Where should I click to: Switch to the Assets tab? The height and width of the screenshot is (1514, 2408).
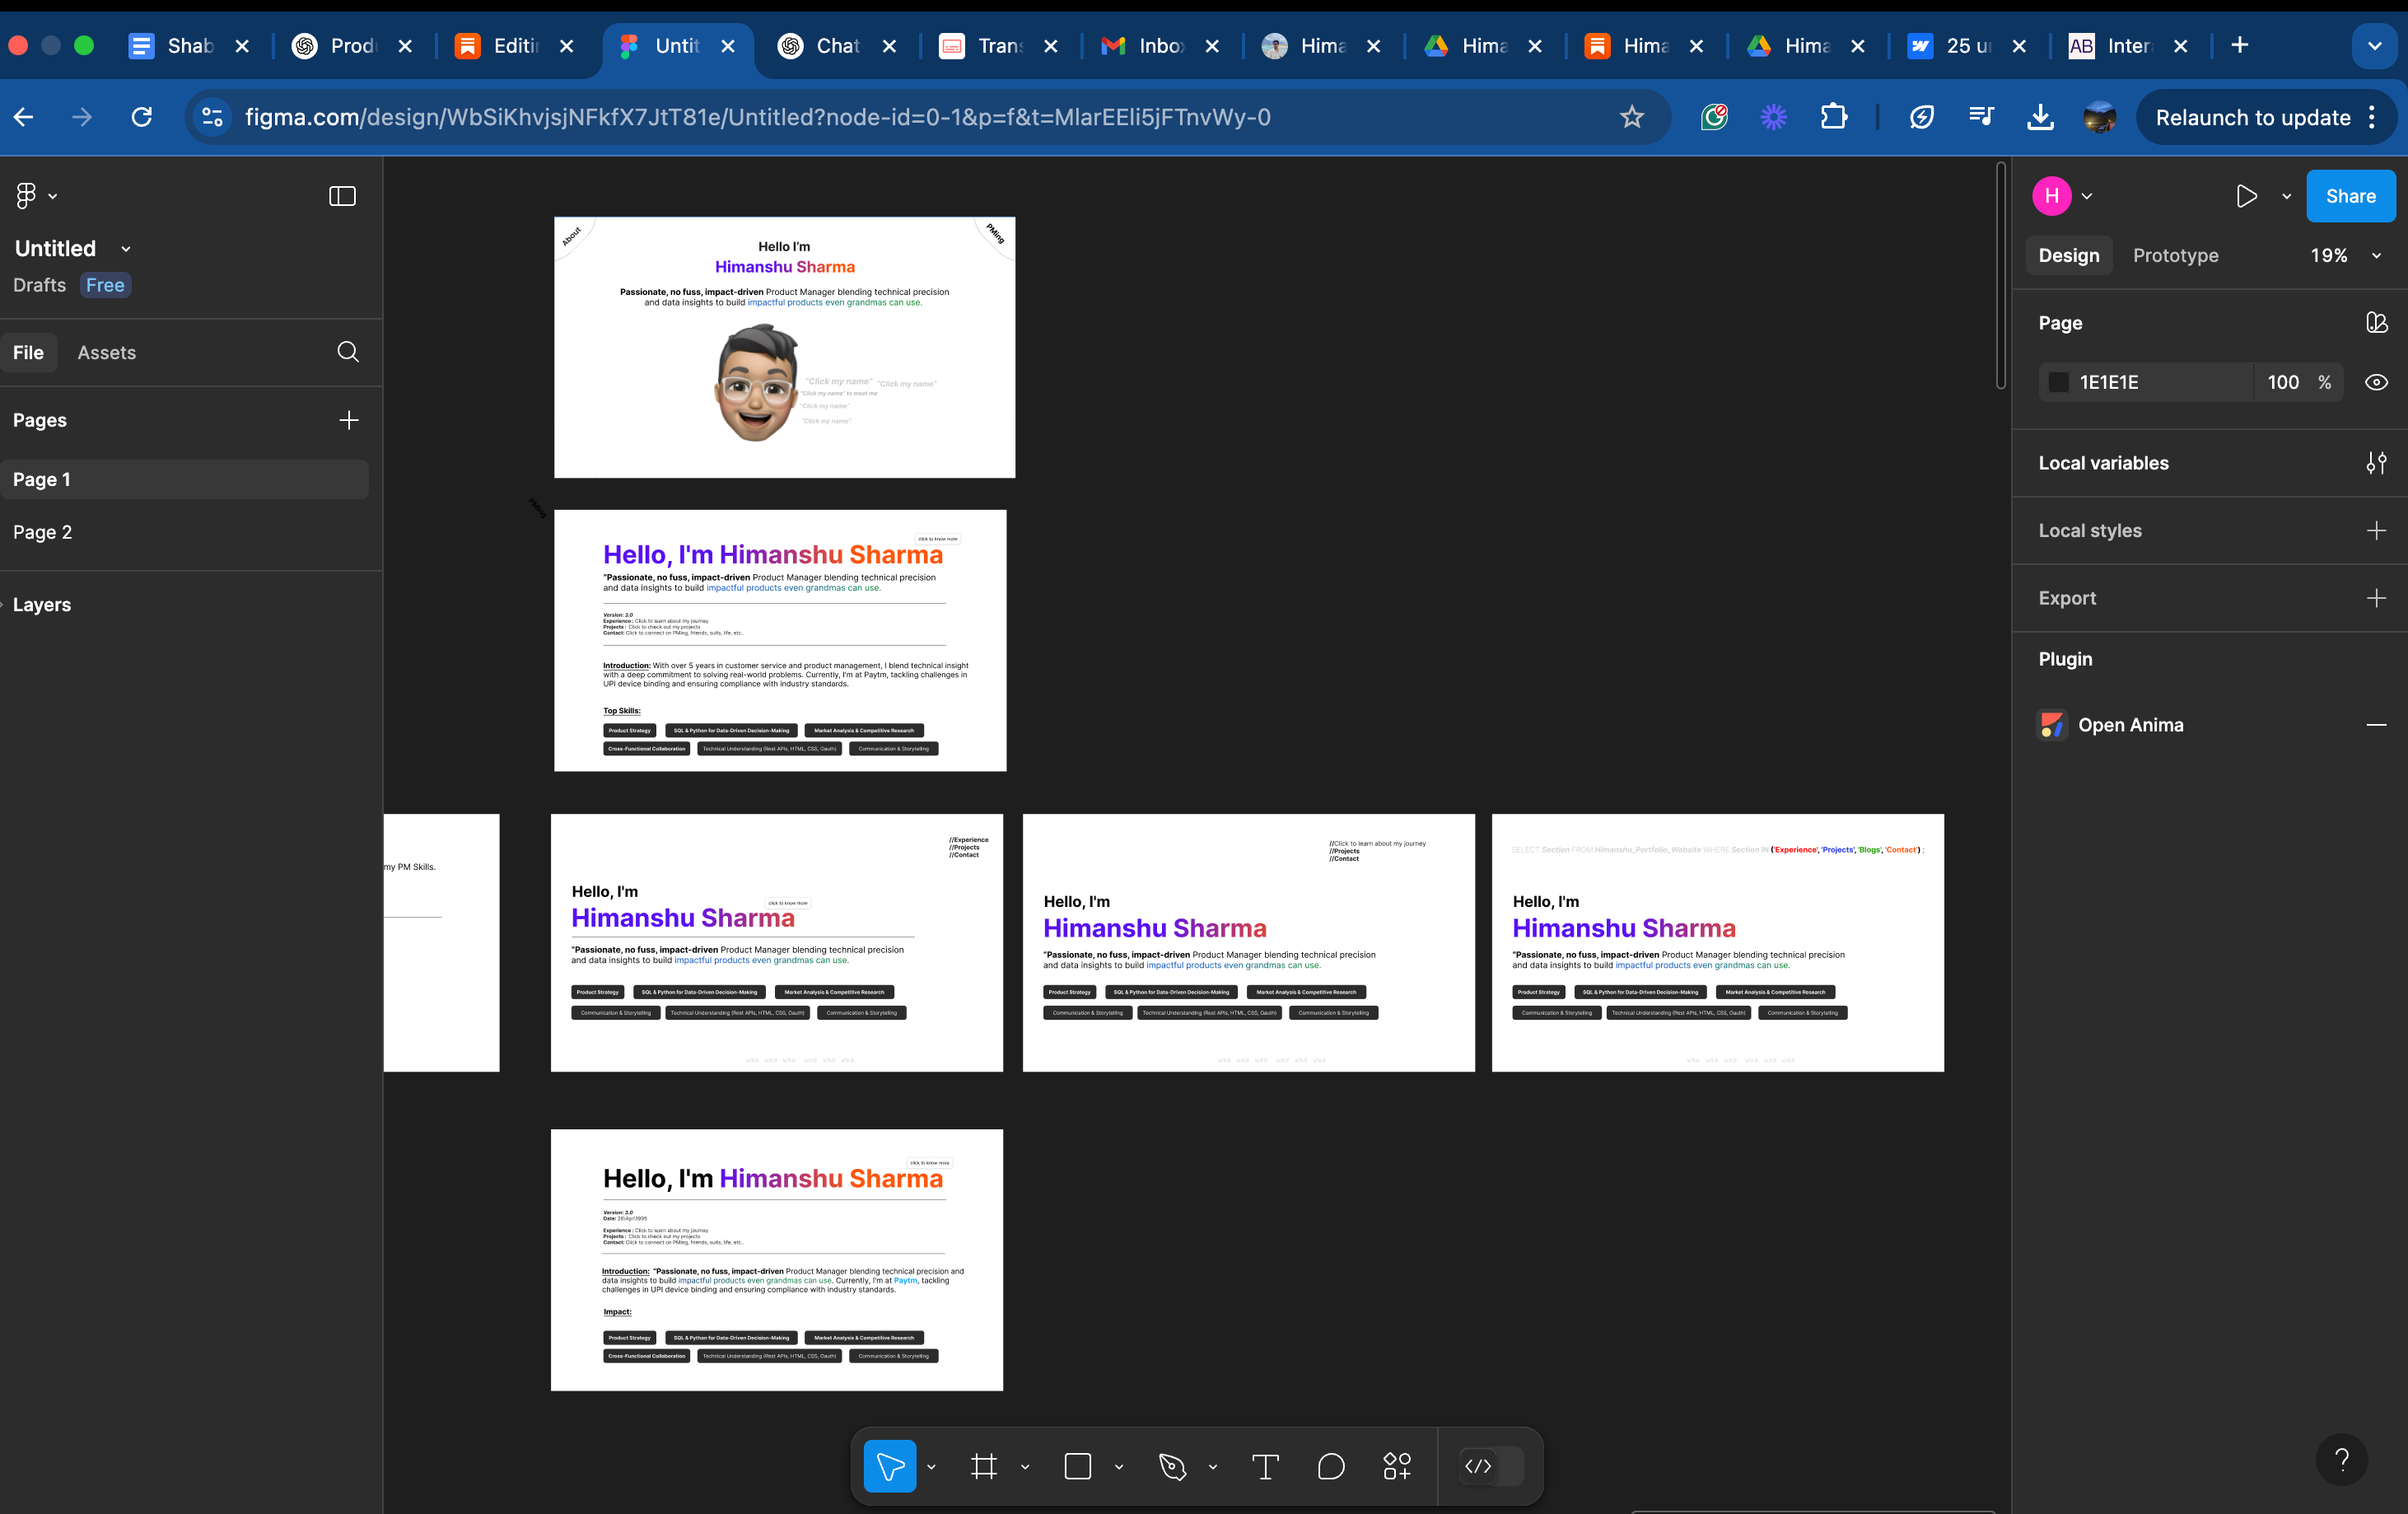[106, 353]
